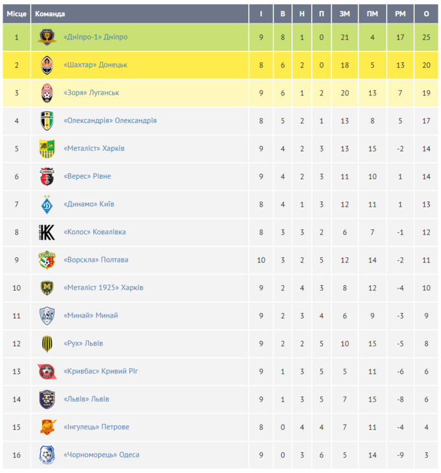Open the «Металіст» Харків team link

pos(94,149)
